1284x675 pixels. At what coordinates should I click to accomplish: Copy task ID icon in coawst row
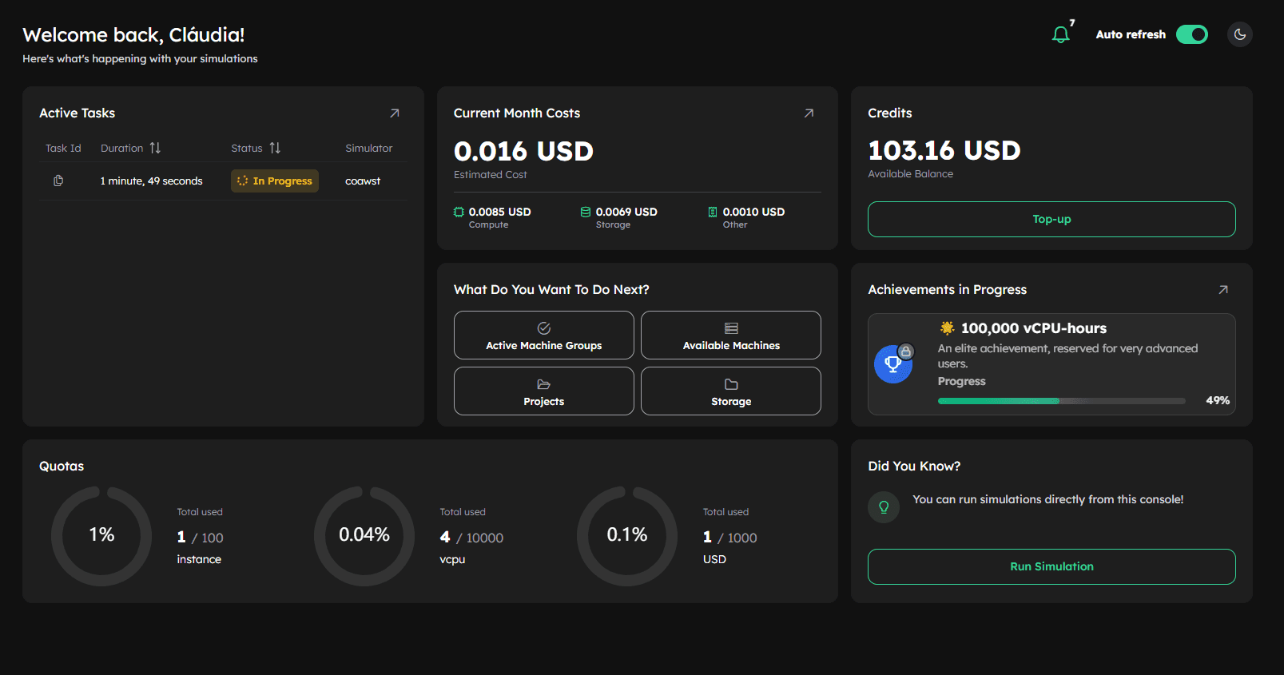(x=58, y=181)
